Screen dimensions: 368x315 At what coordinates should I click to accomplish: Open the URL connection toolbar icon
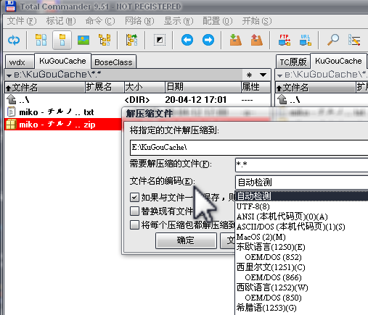(306, 40)
